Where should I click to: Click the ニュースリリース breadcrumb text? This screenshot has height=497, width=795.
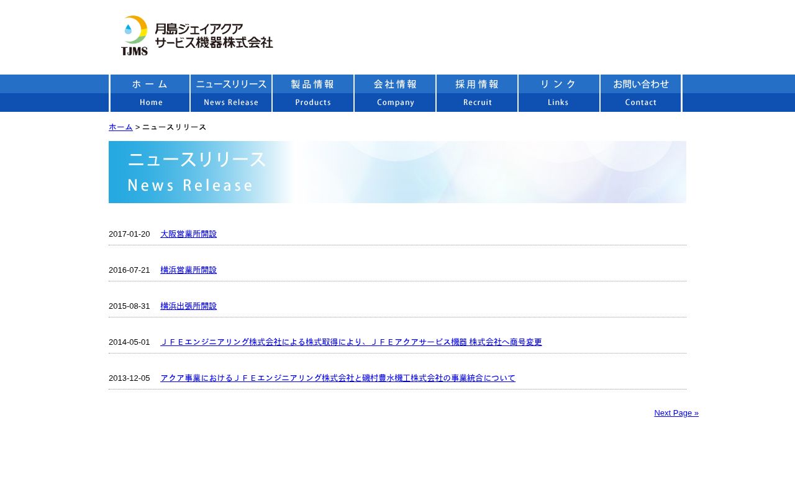pos(175,127)
